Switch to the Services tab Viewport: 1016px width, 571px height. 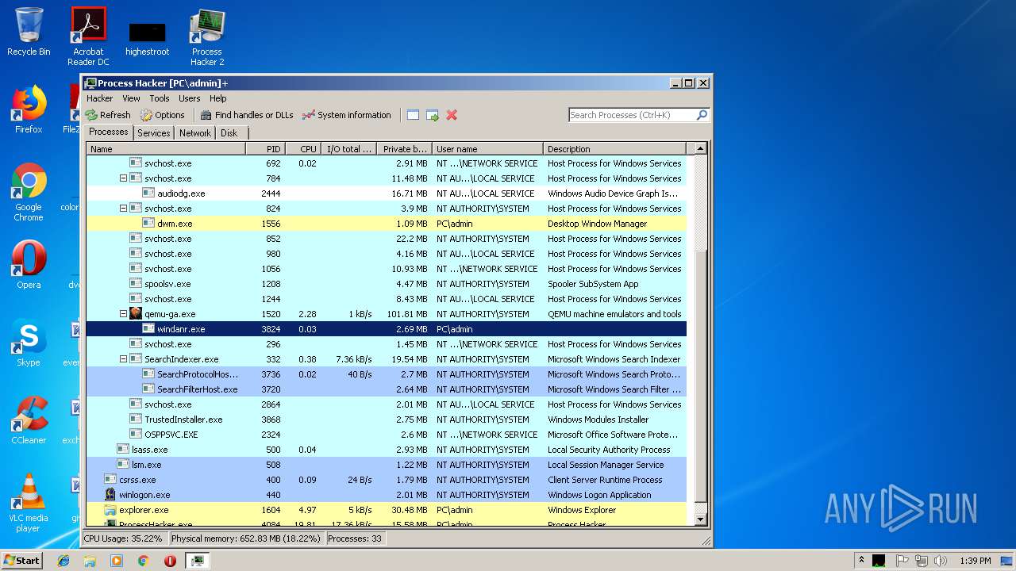tap(153, 133)
